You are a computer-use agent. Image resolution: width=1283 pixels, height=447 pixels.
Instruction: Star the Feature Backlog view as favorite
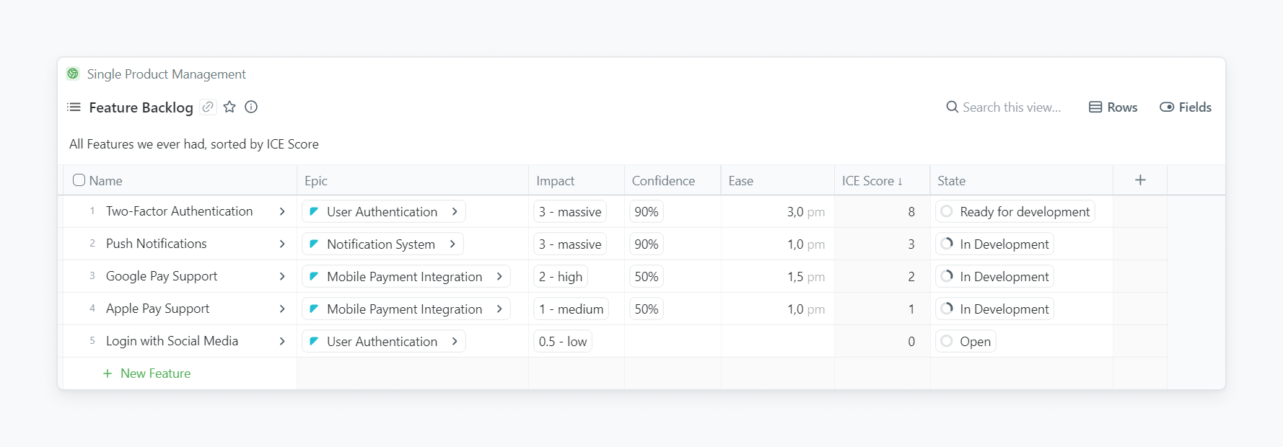[x=229, y=107]
